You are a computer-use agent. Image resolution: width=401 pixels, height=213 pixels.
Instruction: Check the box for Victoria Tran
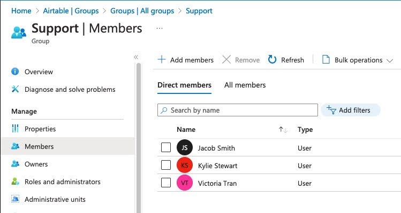coord(166,183)
